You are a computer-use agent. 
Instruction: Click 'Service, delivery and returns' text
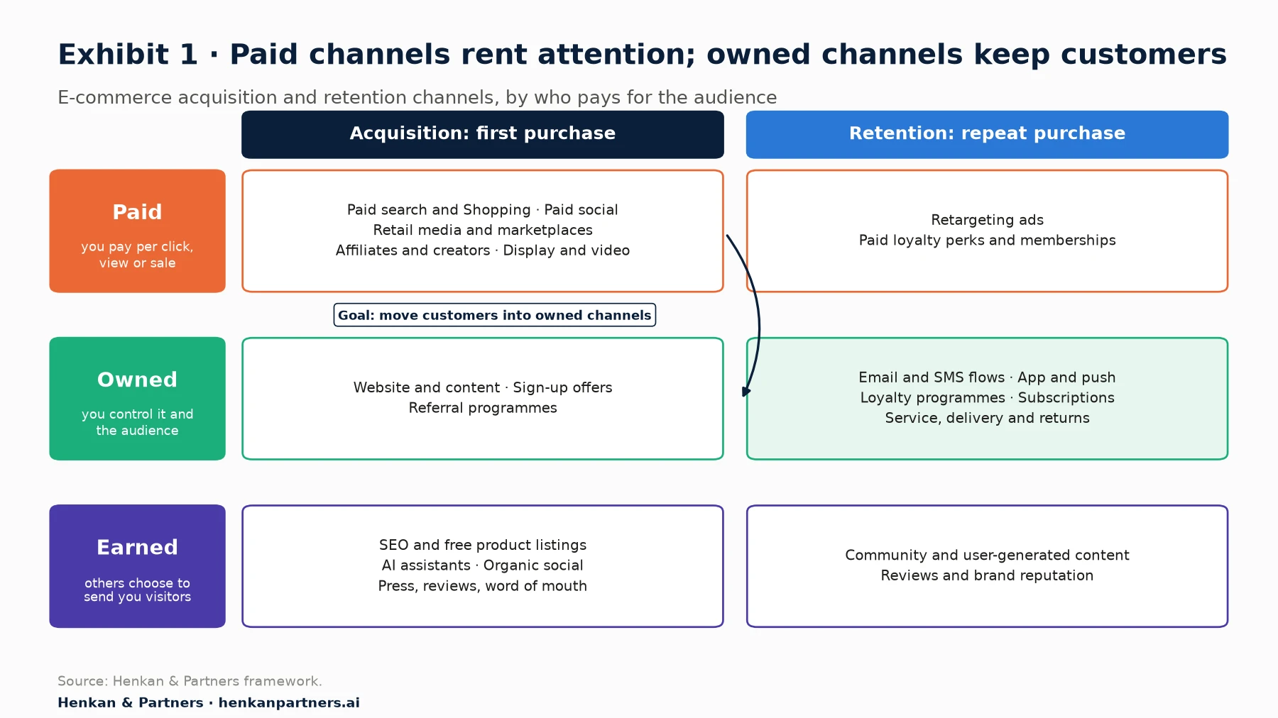987,419
